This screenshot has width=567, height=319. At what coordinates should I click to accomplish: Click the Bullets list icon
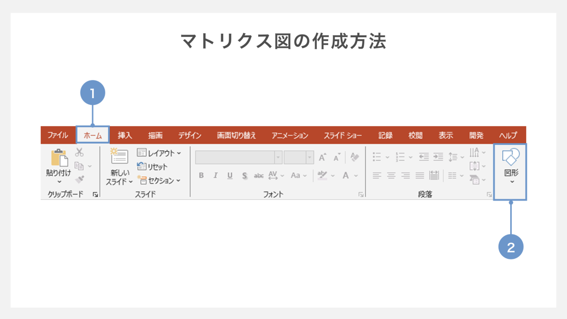377,157
